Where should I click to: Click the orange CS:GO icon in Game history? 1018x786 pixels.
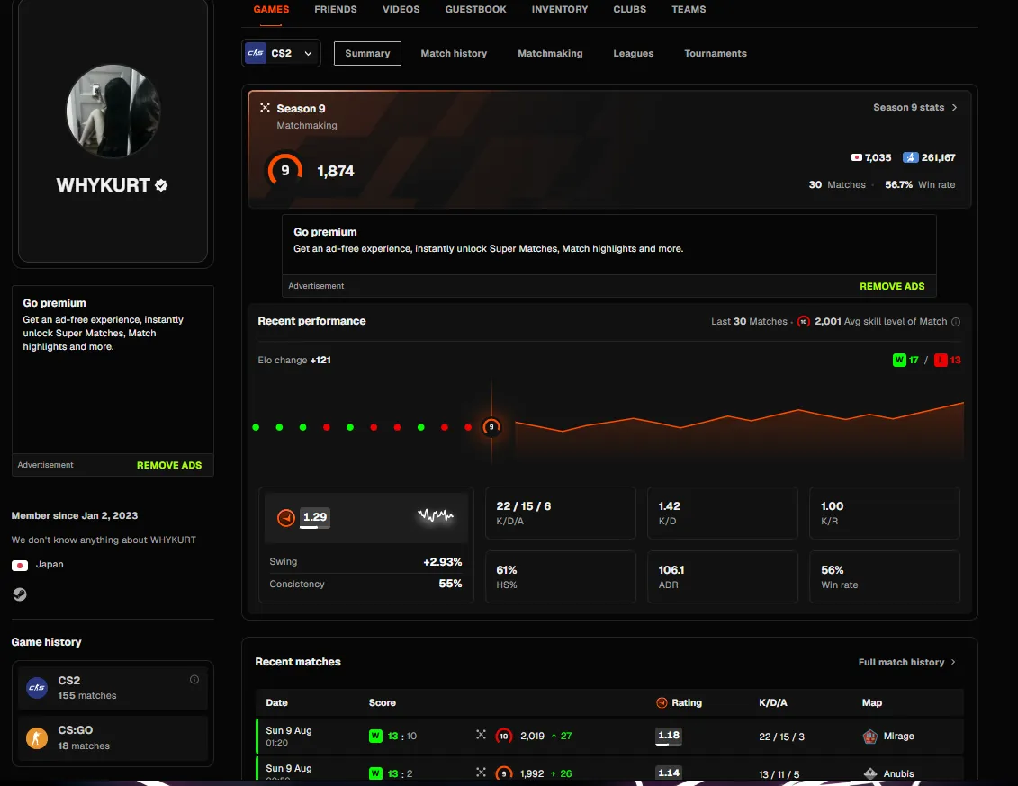click(37, 737)
